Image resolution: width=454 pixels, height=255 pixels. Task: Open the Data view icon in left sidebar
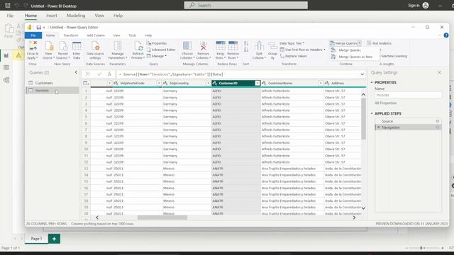click(x=6, y=68)
